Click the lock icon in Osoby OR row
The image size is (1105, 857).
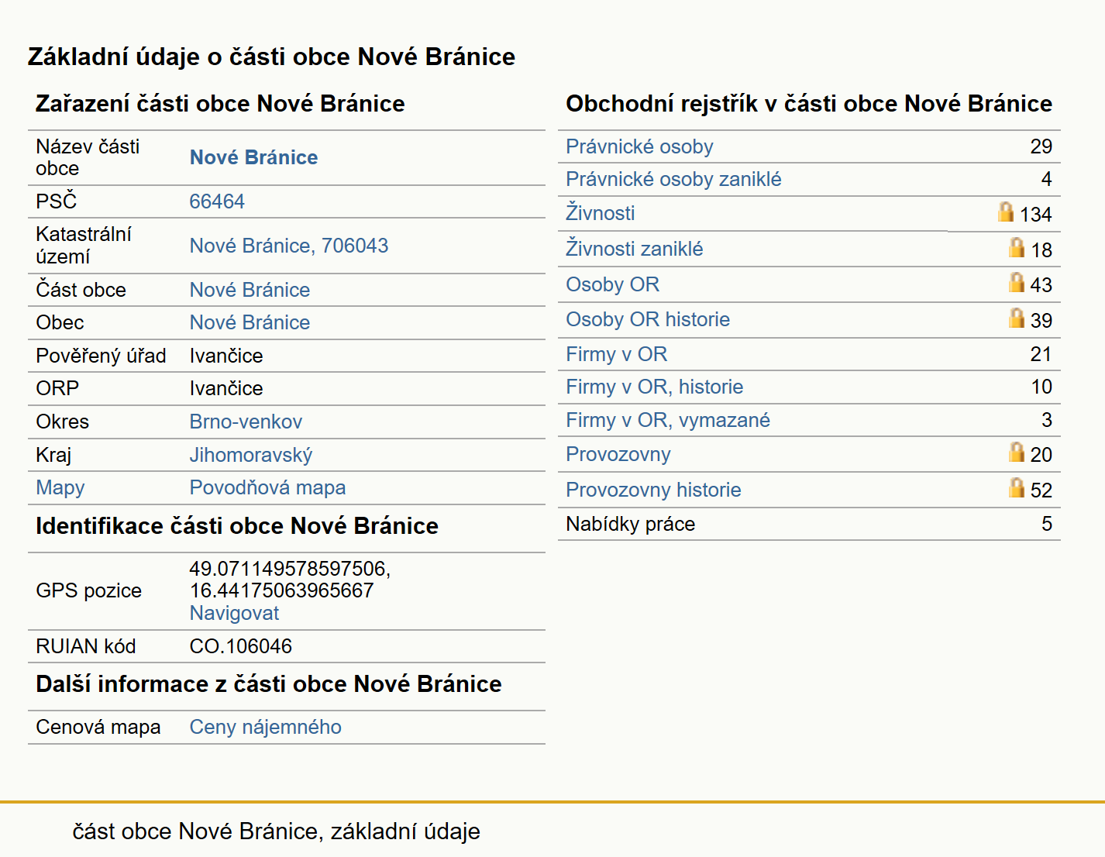(x=1016, y=282)
